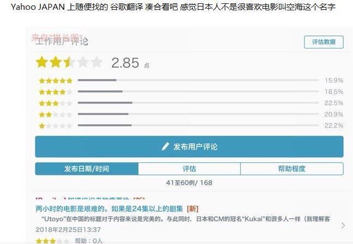Click the 18.5% percentage label

(x=334, y=91)
